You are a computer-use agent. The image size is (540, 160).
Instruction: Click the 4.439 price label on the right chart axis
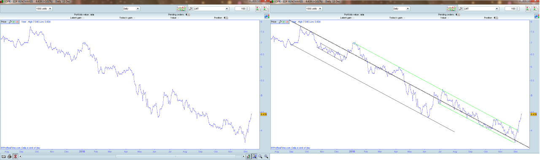tap(534, 114)
